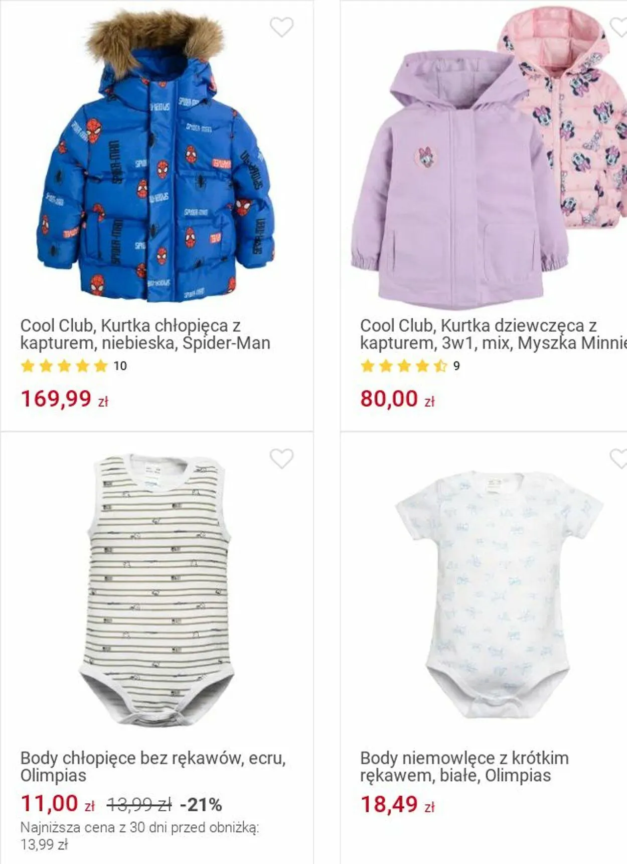Open Cool Club Kurtka chłopięca Spider-Man title
The width and height of the screenshot is (627, 864).
tap(145, 334)
